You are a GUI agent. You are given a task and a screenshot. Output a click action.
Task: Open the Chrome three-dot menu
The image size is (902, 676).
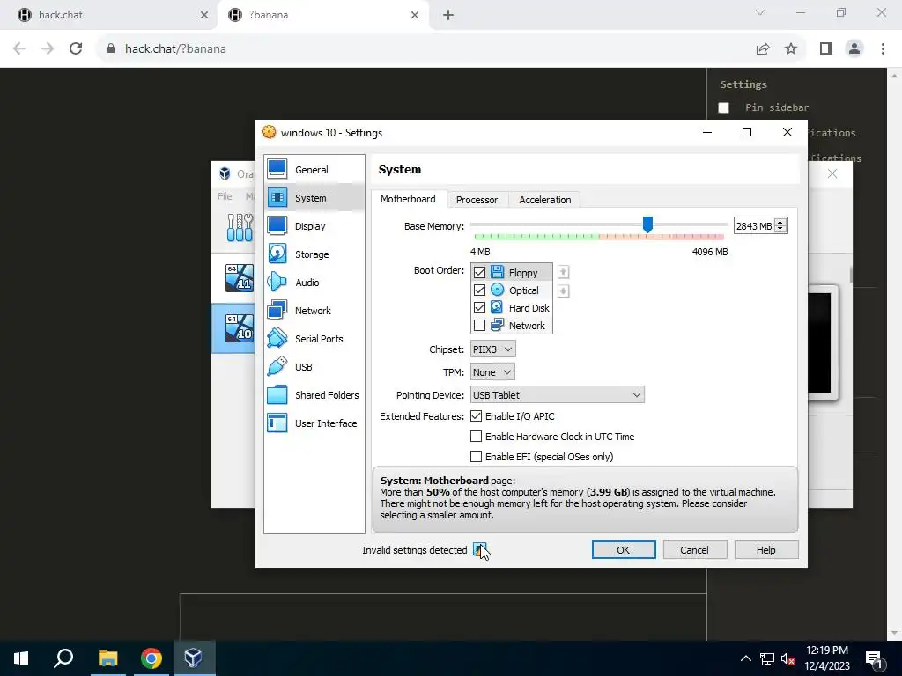click(x=883, y=49)
